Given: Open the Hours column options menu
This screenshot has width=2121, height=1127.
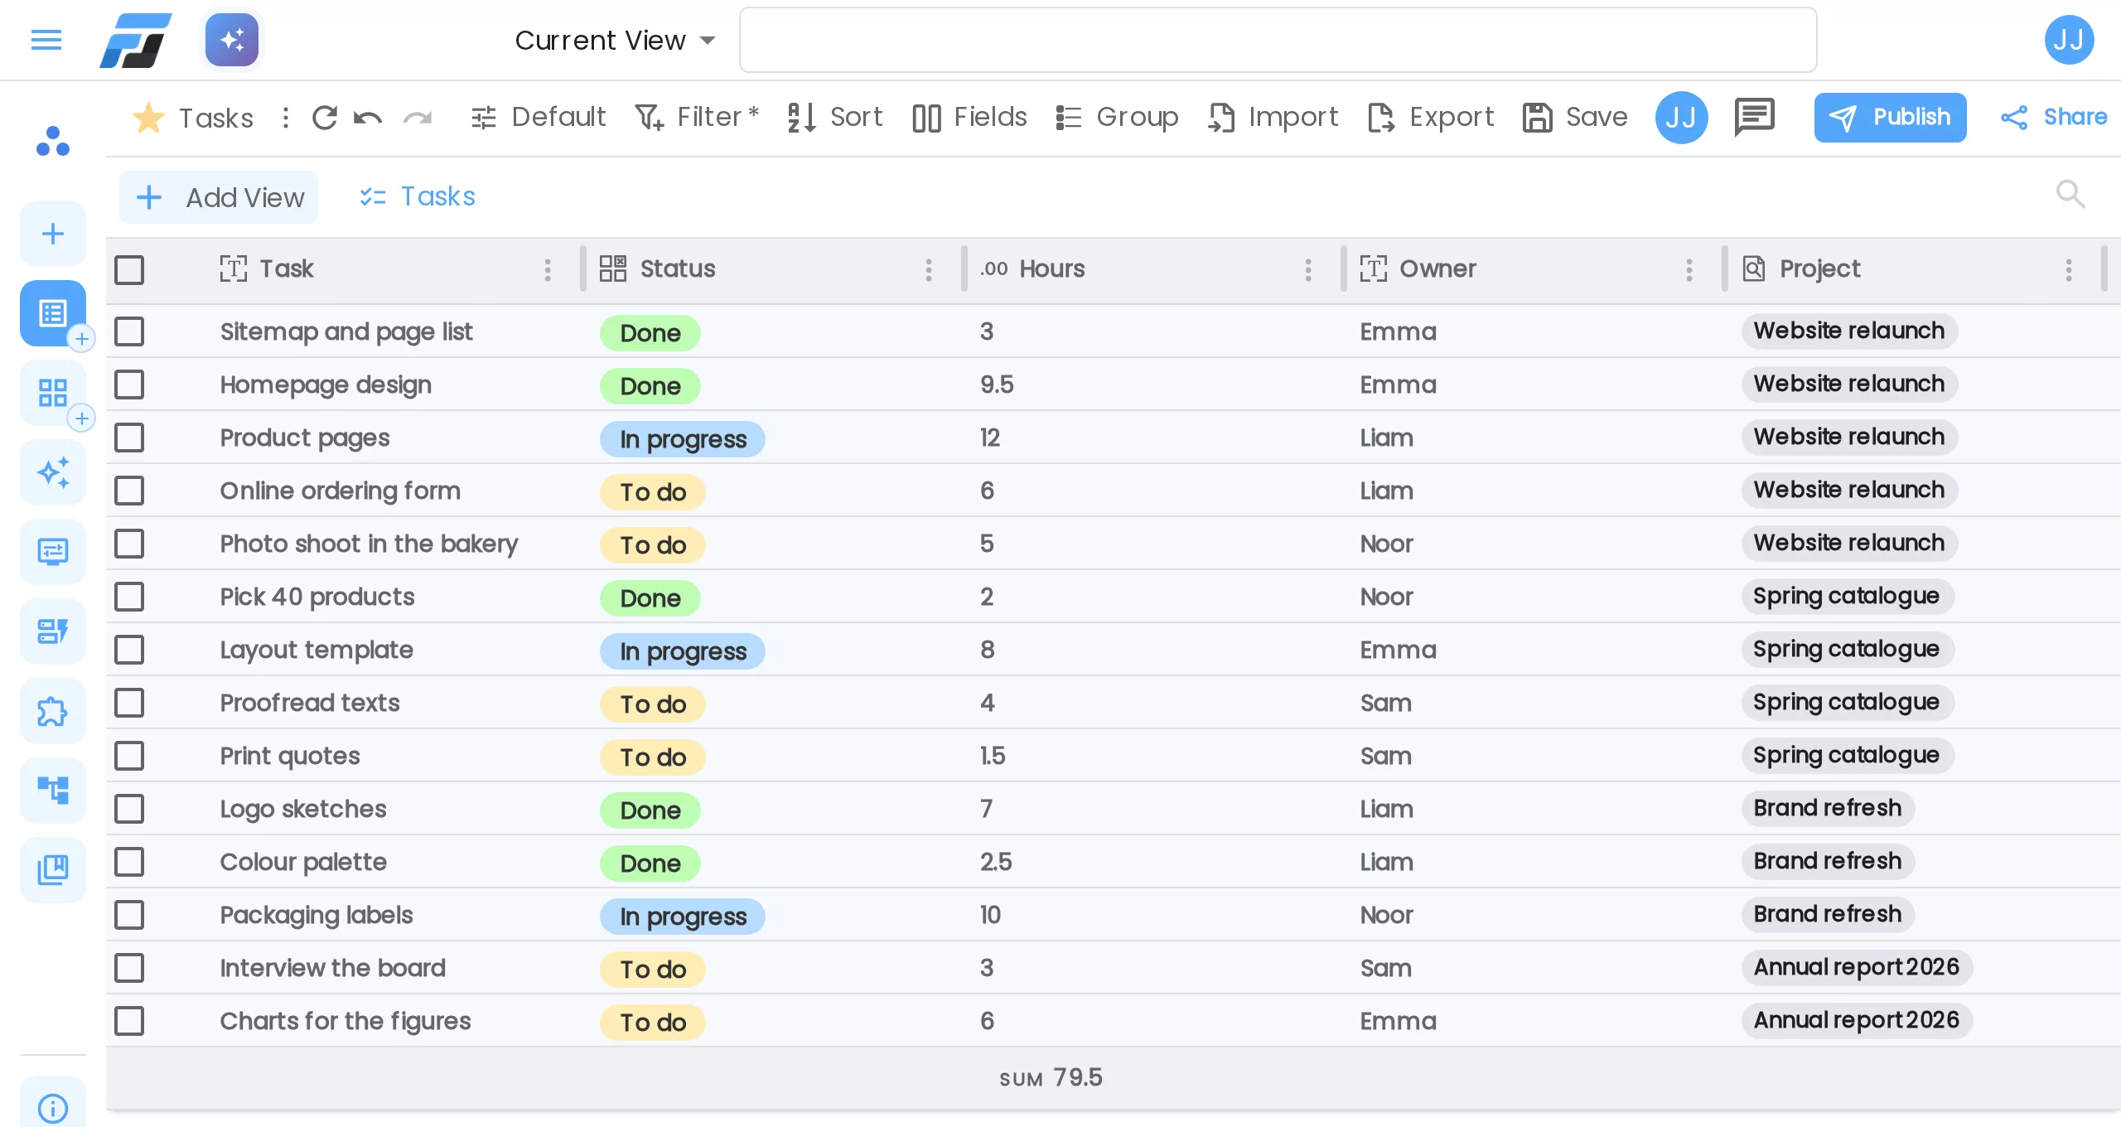Looking at the screenshot, I should click(x=1308, y=269).
